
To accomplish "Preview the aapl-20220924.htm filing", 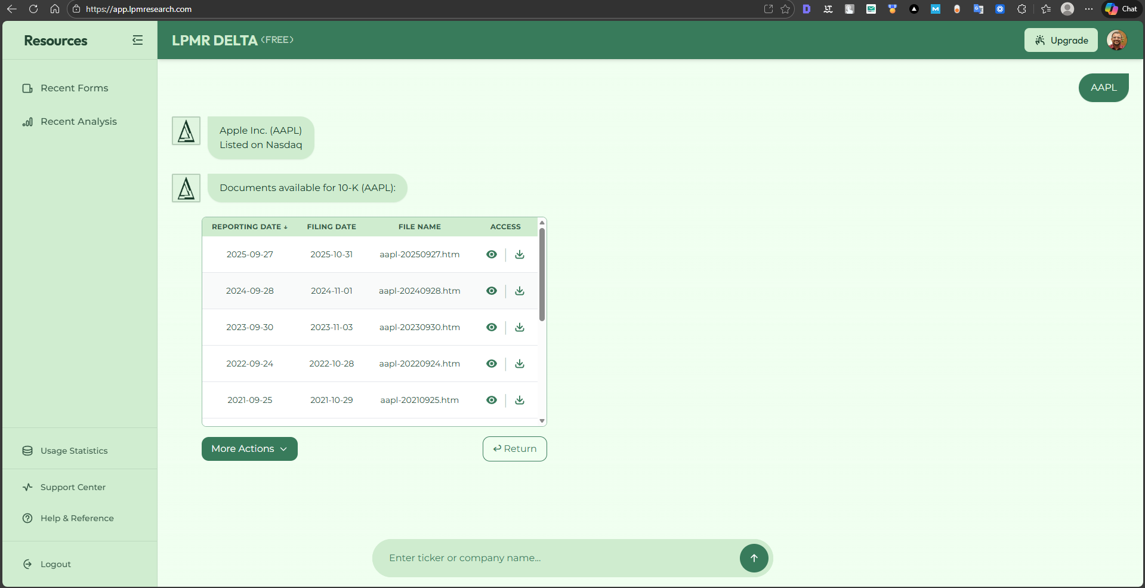I will tap(491, 364).
